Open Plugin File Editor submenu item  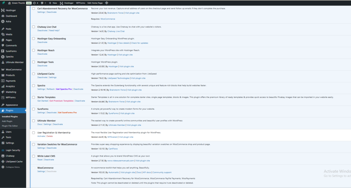tap(10, 126)
